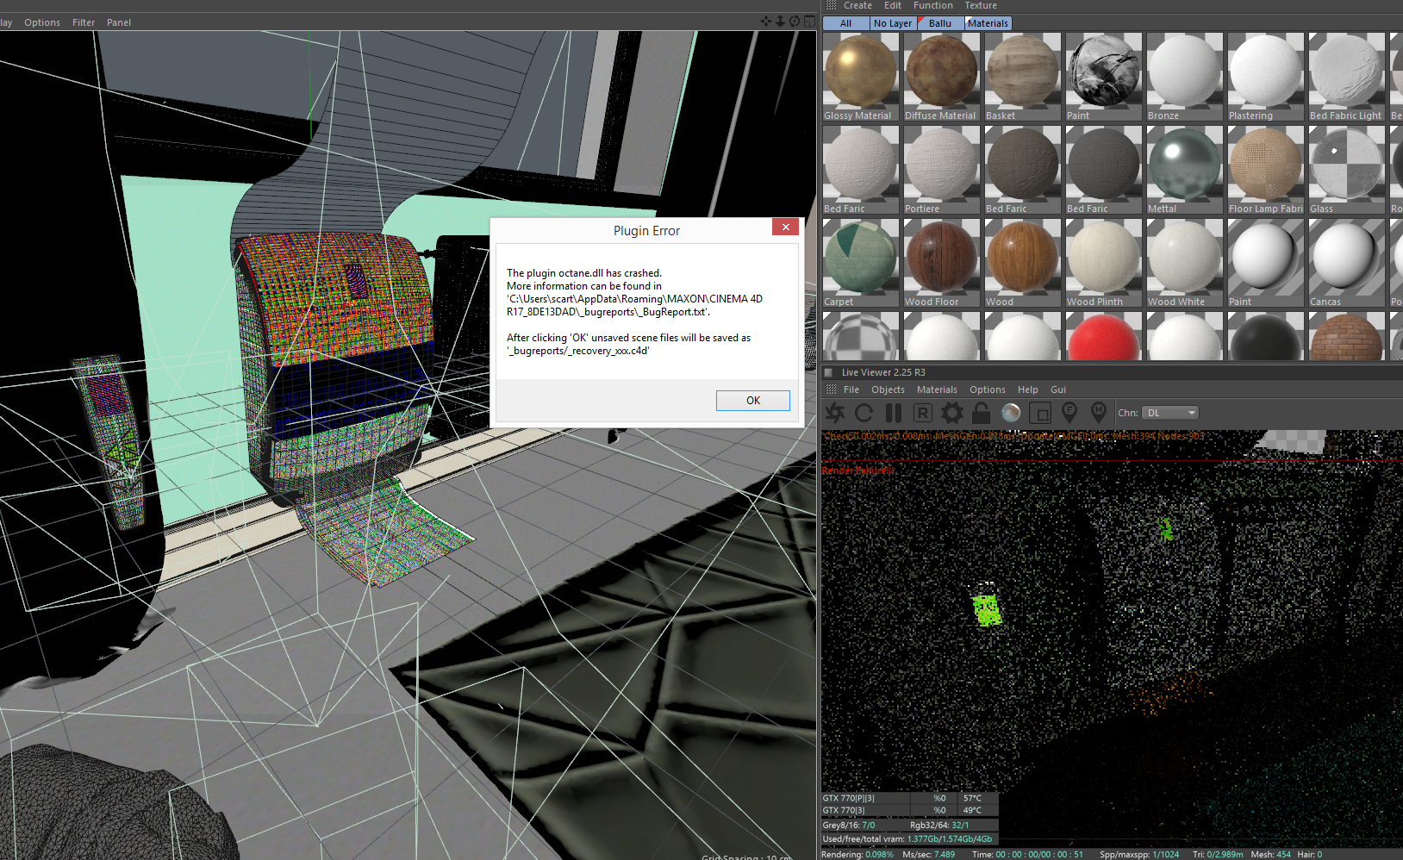The width and height of the screenshot is (1403, 860).
Task: Open viewport Filter menu
Action: tap(84, 22)
